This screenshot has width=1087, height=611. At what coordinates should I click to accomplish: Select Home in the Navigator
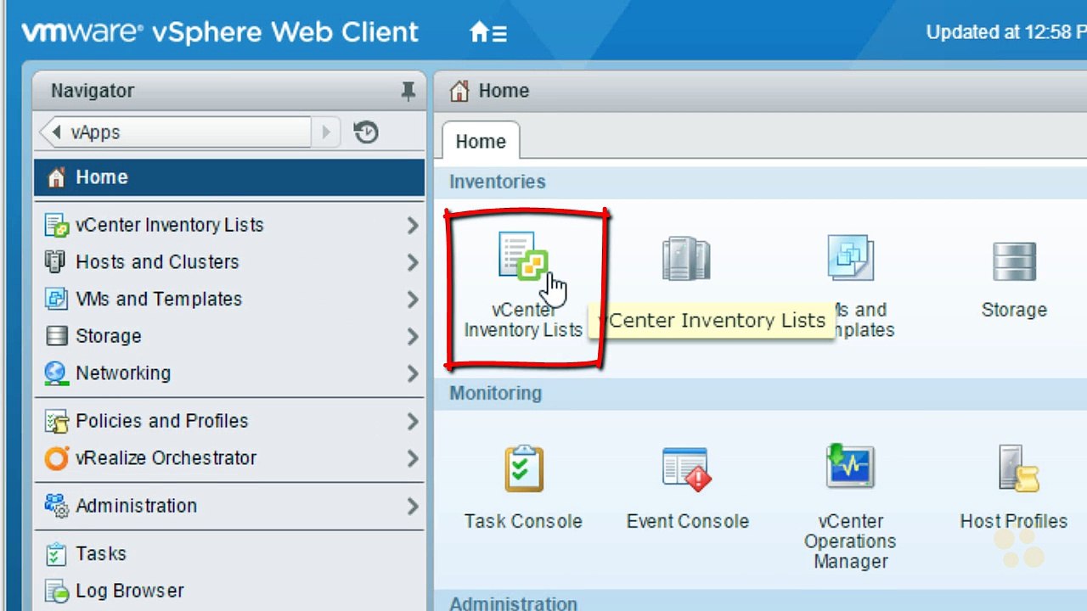click(229, 177)
